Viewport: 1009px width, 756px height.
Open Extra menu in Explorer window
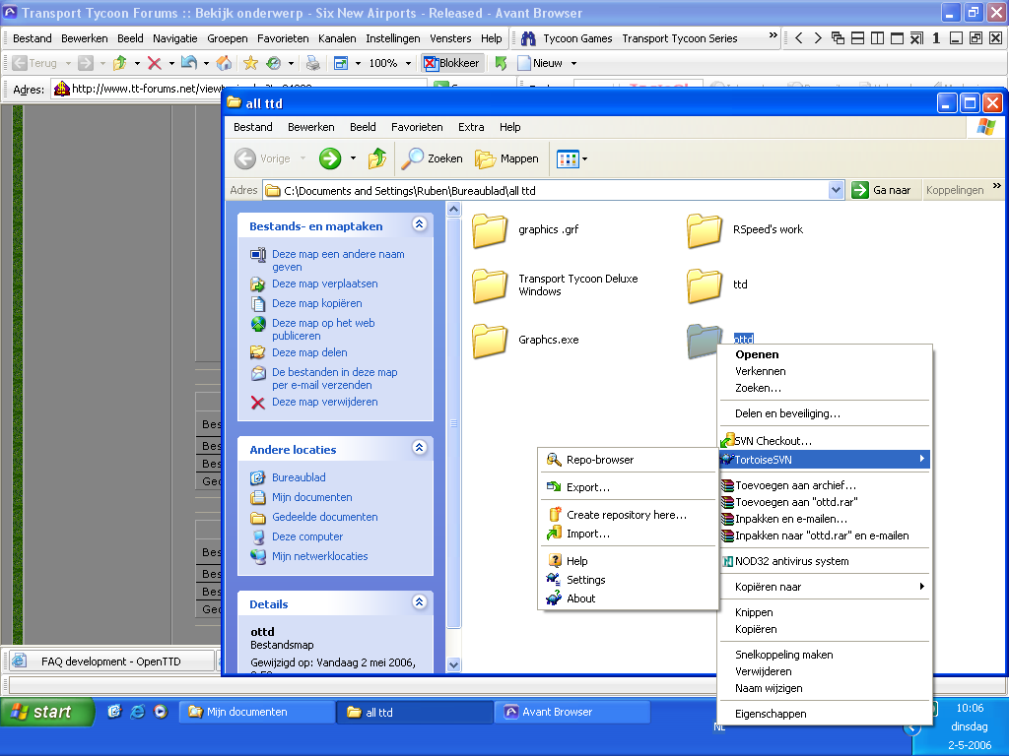tap(471, 127)
